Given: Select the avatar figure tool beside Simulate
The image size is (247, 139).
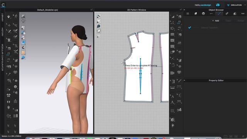Looking at the screenshot, I should coord(15,16).
